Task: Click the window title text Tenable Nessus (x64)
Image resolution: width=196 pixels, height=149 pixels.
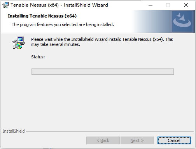Action: pos(35,5)
